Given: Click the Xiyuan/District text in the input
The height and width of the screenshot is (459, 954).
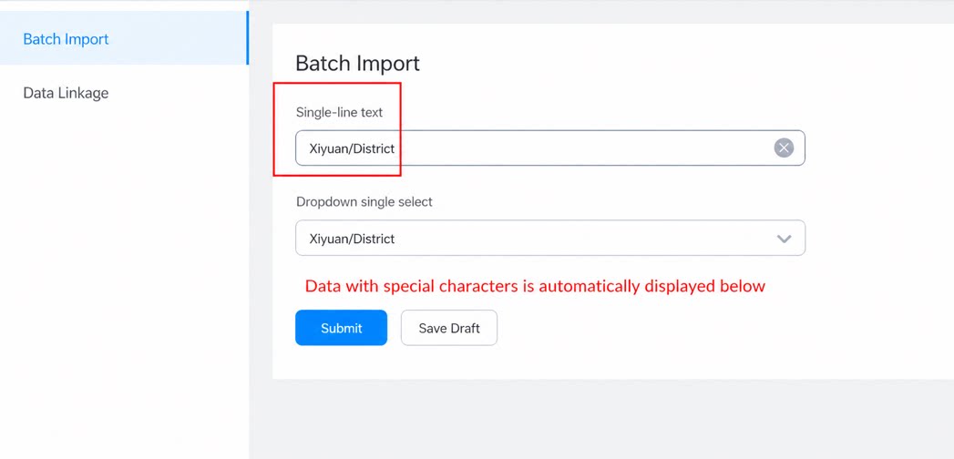Looking at the screenshot, I should [x=352, y=148].
